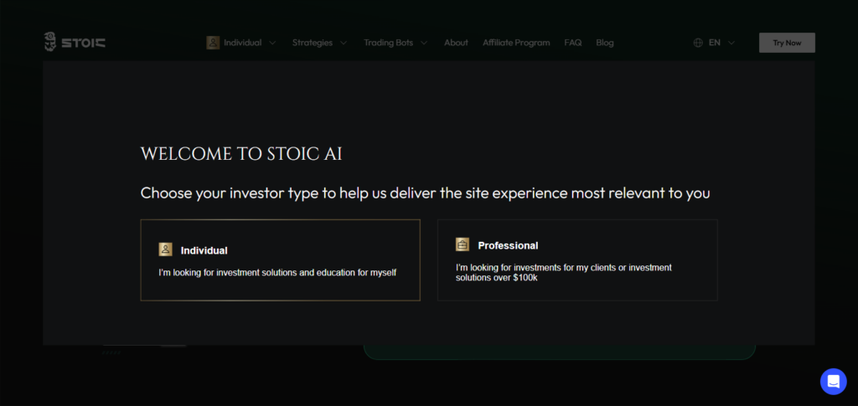
Task: Click the briefcase icon in Professional card
Action: [x=463, y=244]
